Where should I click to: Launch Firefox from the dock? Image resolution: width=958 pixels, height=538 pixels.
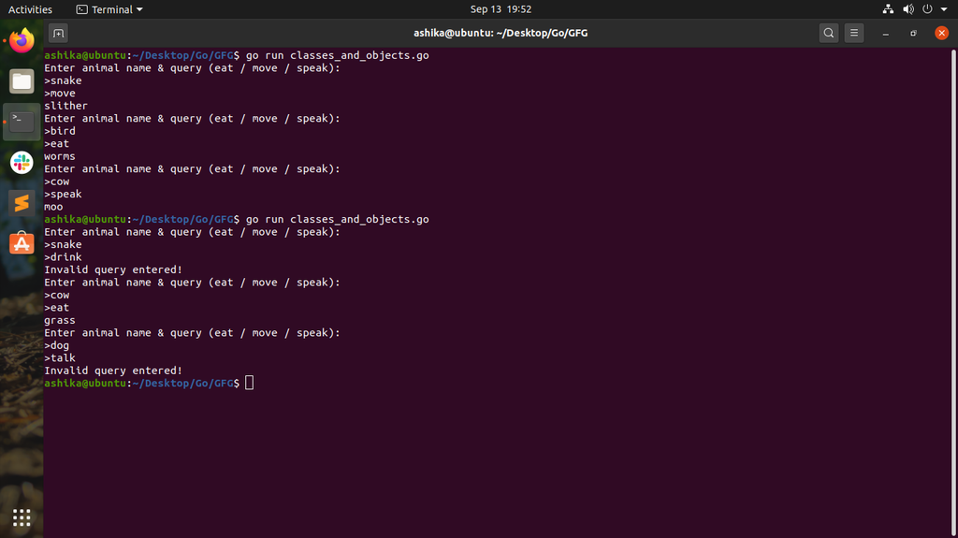22,41
